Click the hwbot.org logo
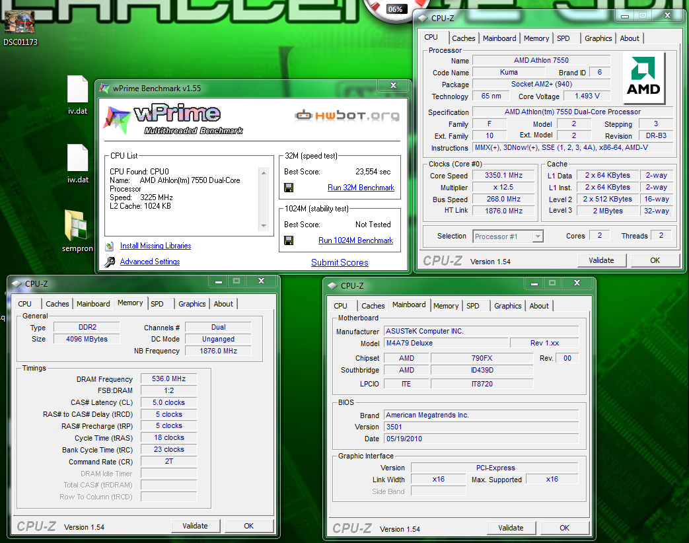 [x=347, y=116]
